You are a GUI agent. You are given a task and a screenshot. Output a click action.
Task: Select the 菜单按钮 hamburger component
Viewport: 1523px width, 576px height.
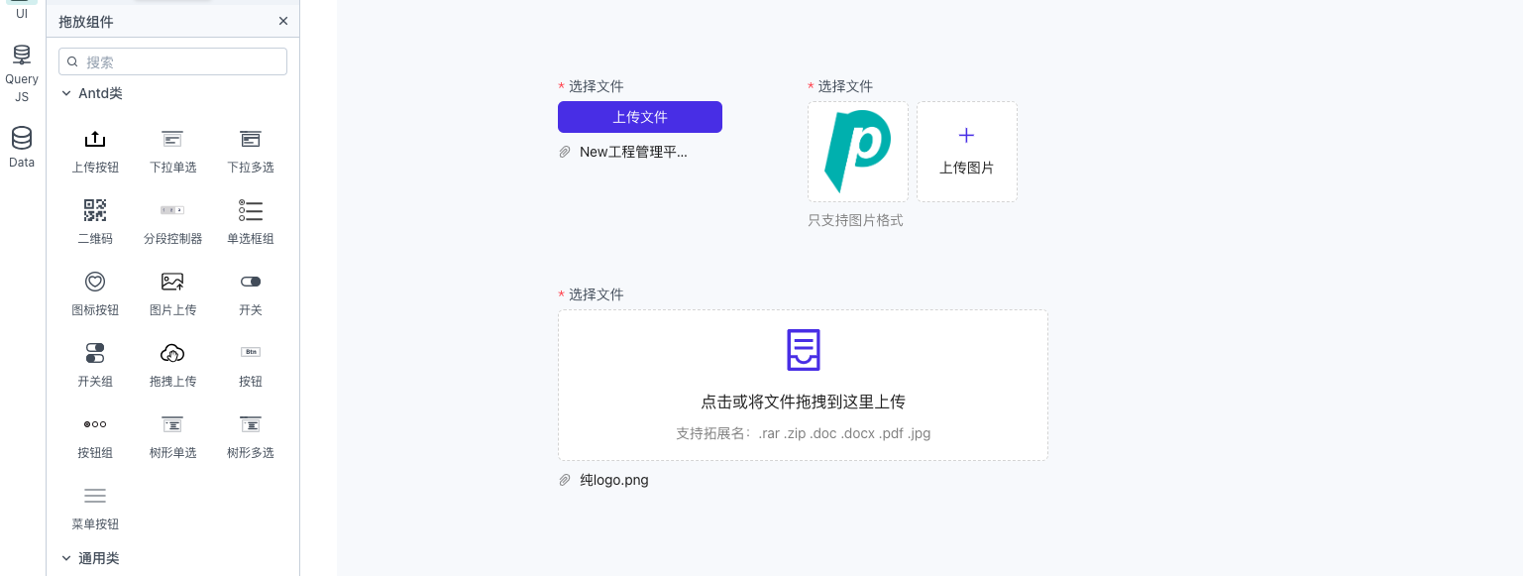click(95, 496)
